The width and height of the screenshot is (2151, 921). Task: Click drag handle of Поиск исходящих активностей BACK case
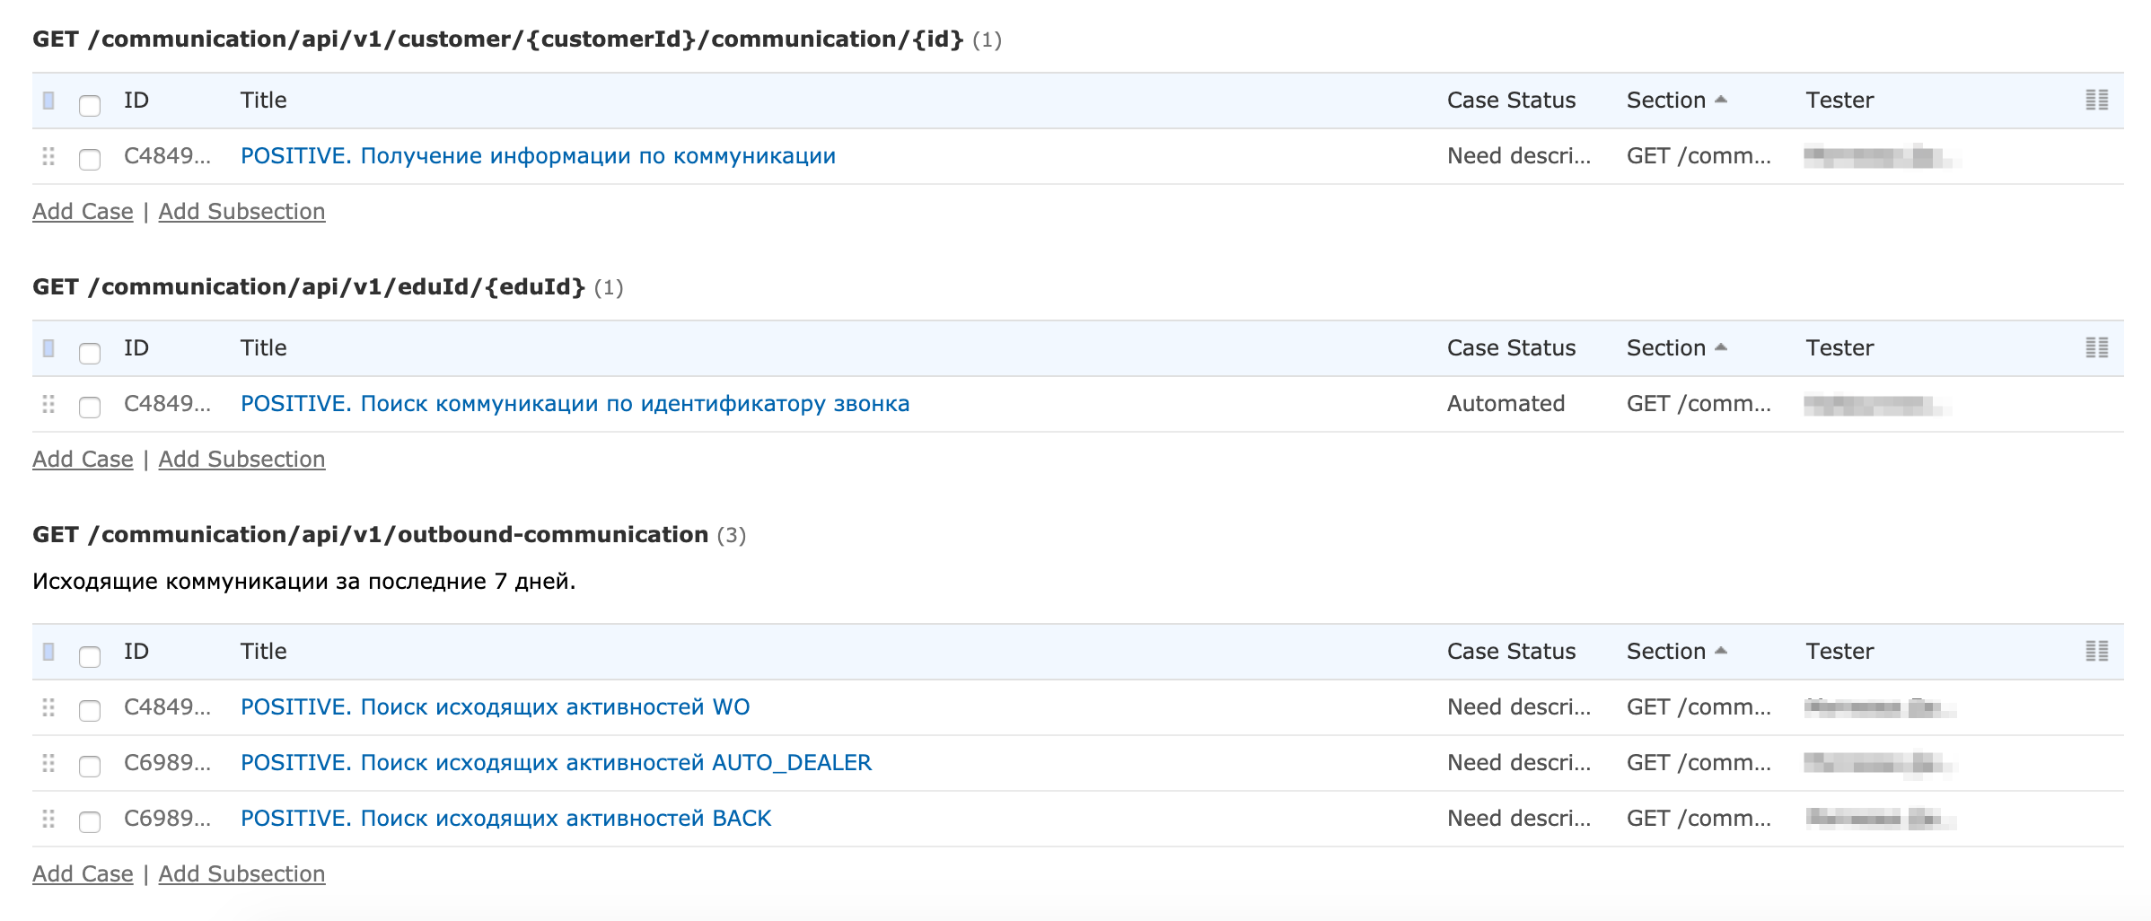[48, 820]
